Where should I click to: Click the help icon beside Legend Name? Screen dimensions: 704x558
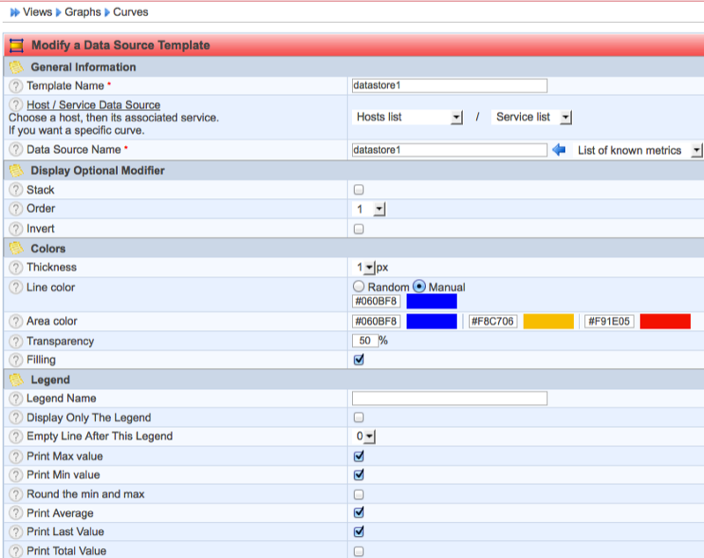coord(16,399)
